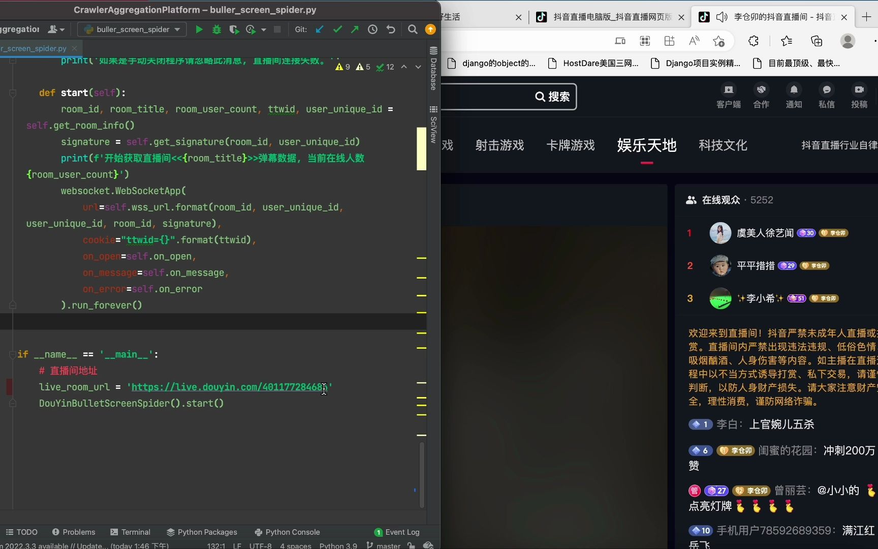Click the editor vertical scrollbar thumb
The height and width of the screenshot is (549, 878).
click(422, 475)
